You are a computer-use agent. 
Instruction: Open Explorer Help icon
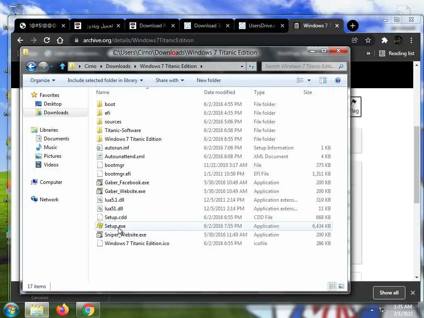click(x=338, y=80)
